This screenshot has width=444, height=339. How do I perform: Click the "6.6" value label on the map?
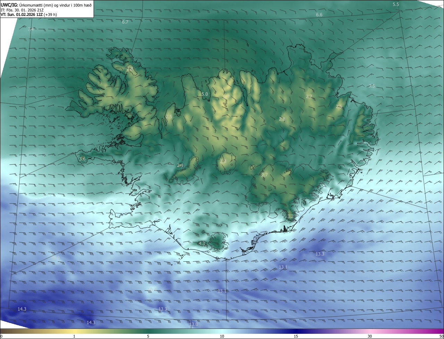pos(319,15)
